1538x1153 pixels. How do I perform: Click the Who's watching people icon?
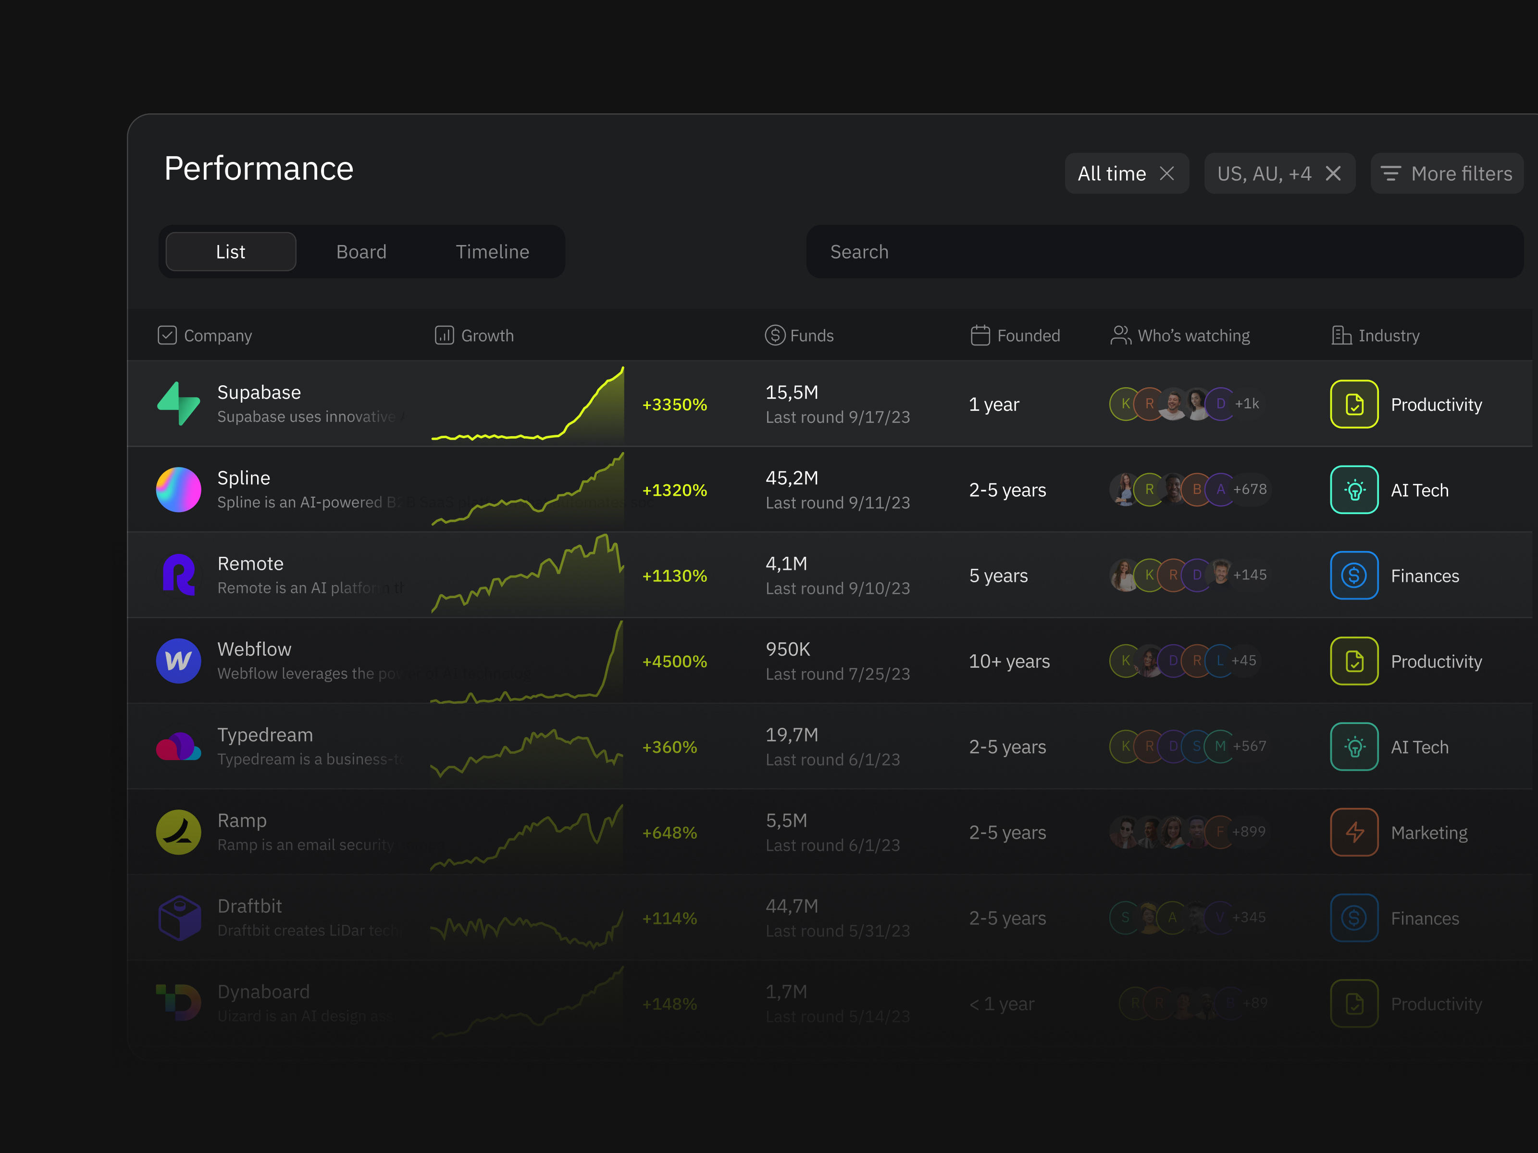point(1120,335)
